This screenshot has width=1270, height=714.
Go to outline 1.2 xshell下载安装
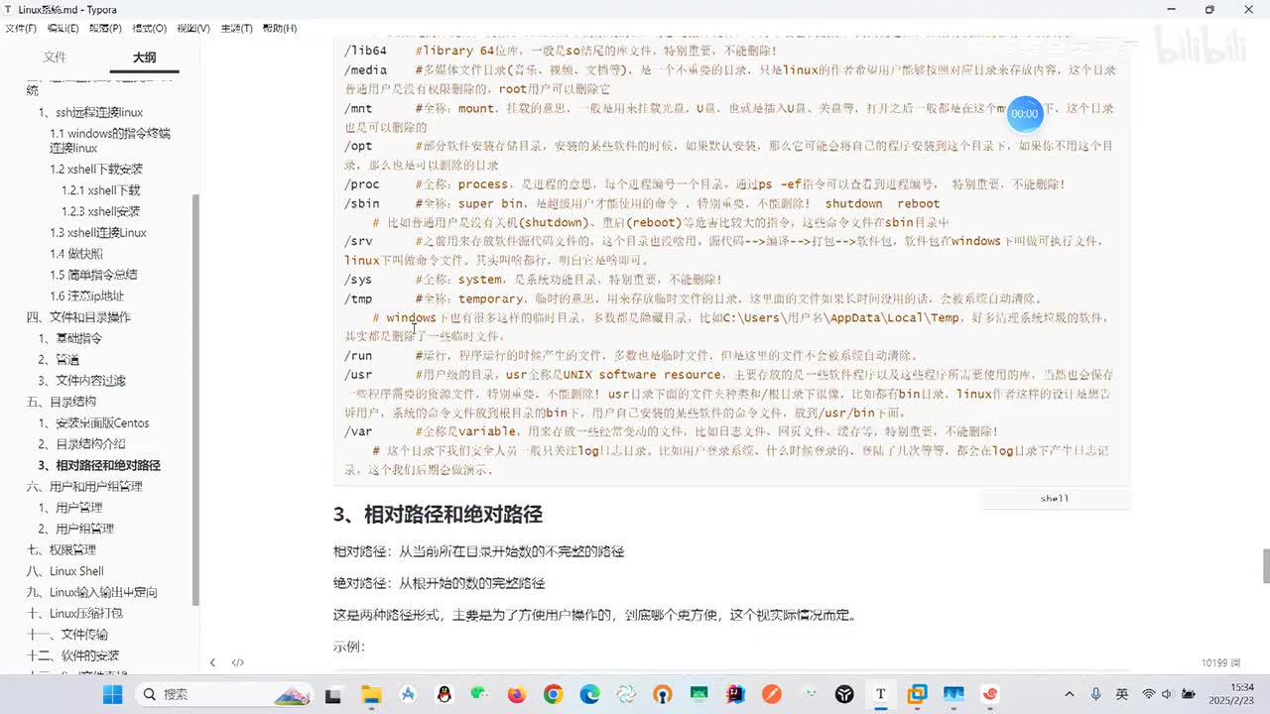click(96, 169)
